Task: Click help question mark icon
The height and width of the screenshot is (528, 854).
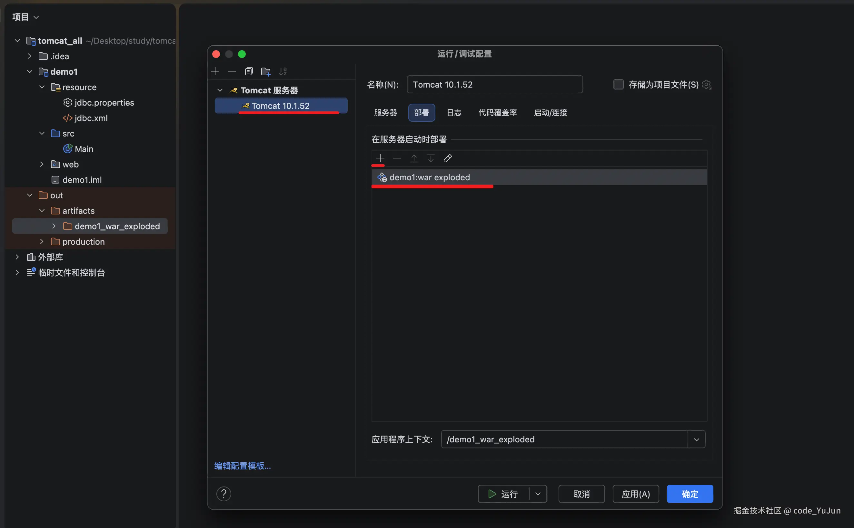Action: pos(224,494)
